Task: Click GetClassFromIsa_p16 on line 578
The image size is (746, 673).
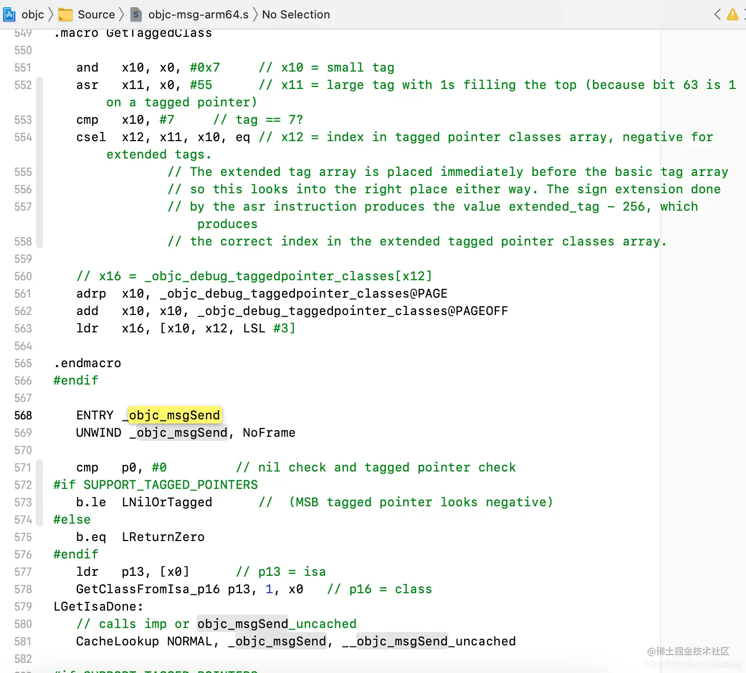Action: coord(148,589)
